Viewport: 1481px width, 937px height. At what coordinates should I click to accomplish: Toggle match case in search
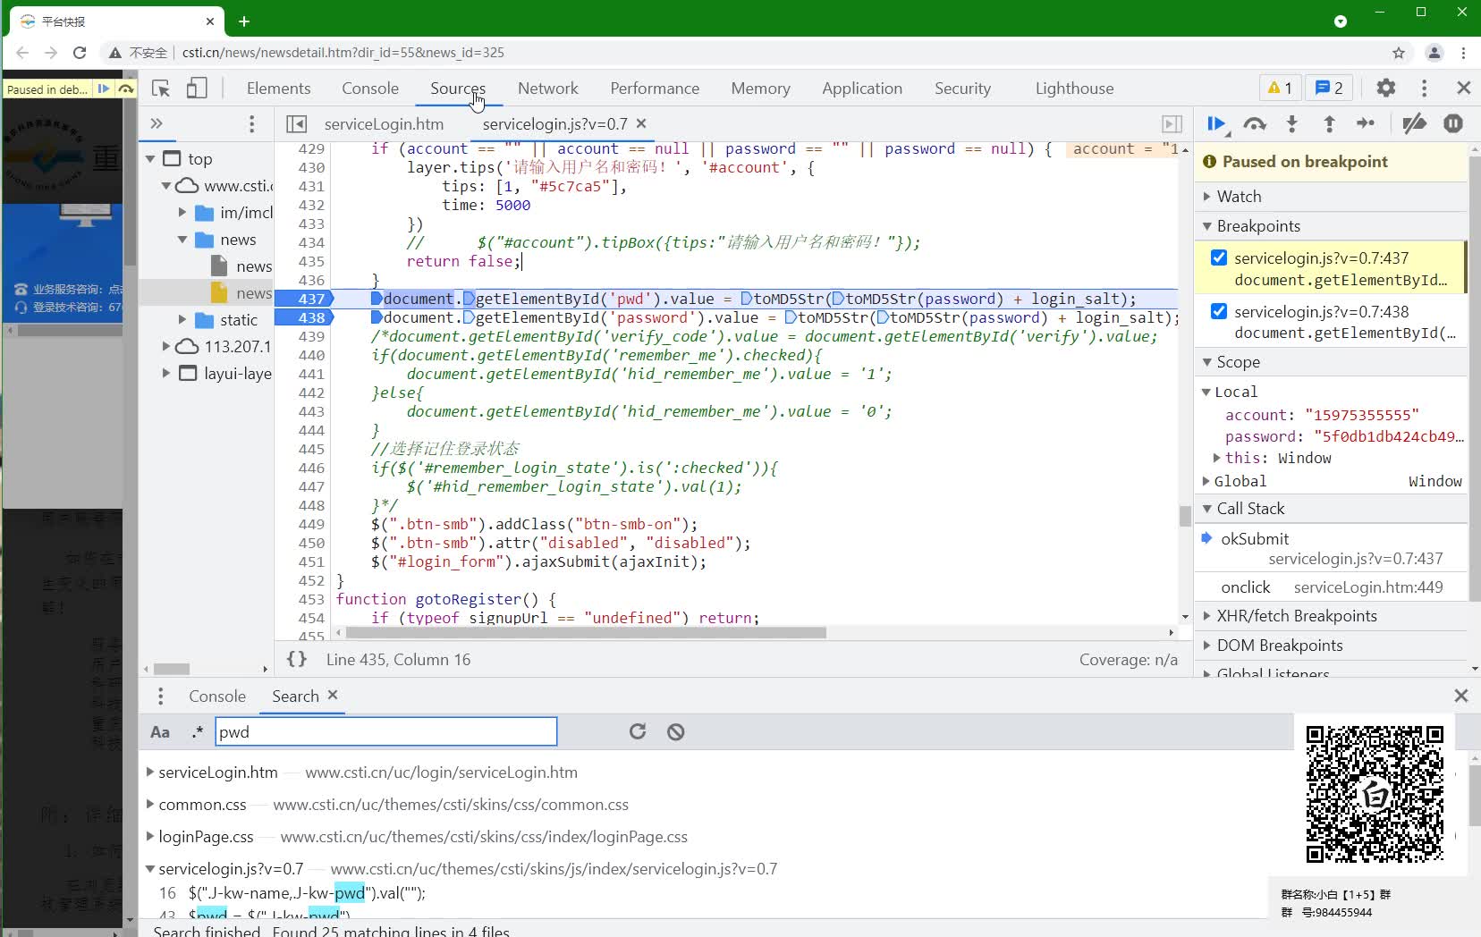click(x=160, y=732)
